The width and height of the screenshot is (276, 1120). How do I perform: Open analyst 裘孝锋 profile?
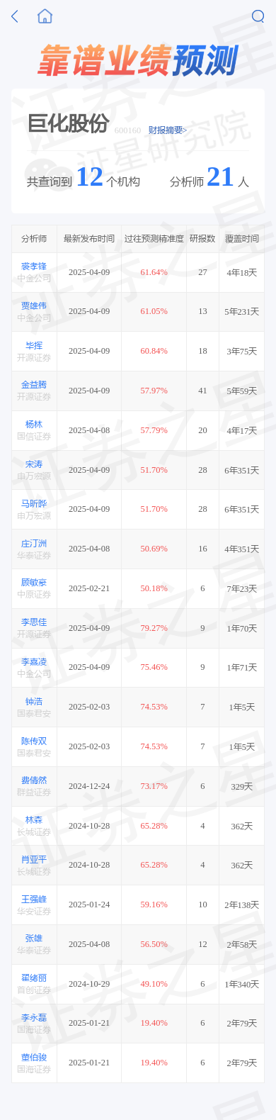[34, 267]
